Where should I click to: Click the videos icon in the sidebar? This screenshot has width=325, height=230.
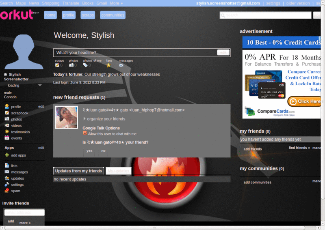[7, 125]
